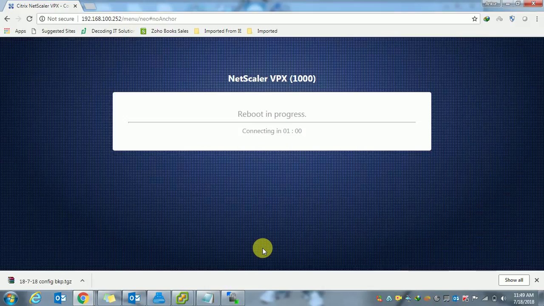Image resolution: width=544 pixels, height=306 pixels.
Task: Close the downloads bar
Action: (537, 280)
